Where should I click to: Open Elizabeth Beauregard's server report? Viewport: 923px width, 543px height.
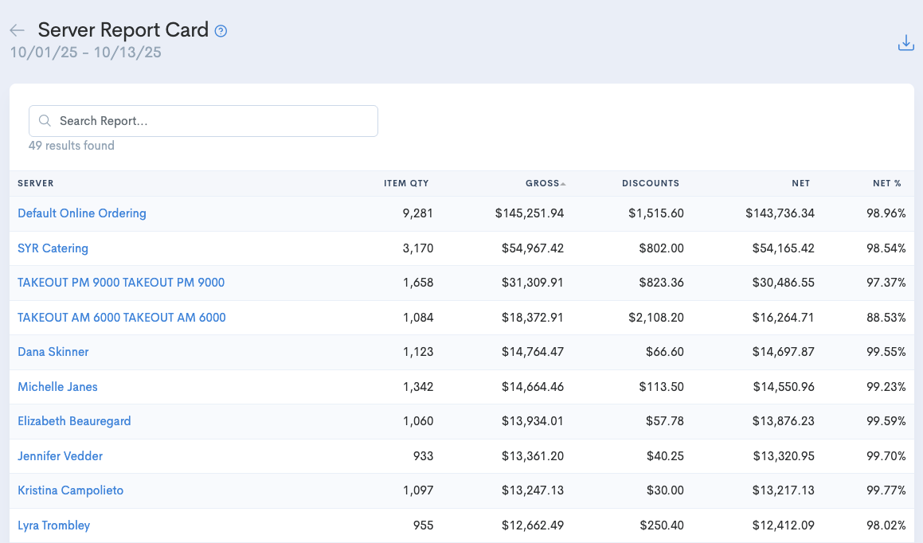pos(74,421)
